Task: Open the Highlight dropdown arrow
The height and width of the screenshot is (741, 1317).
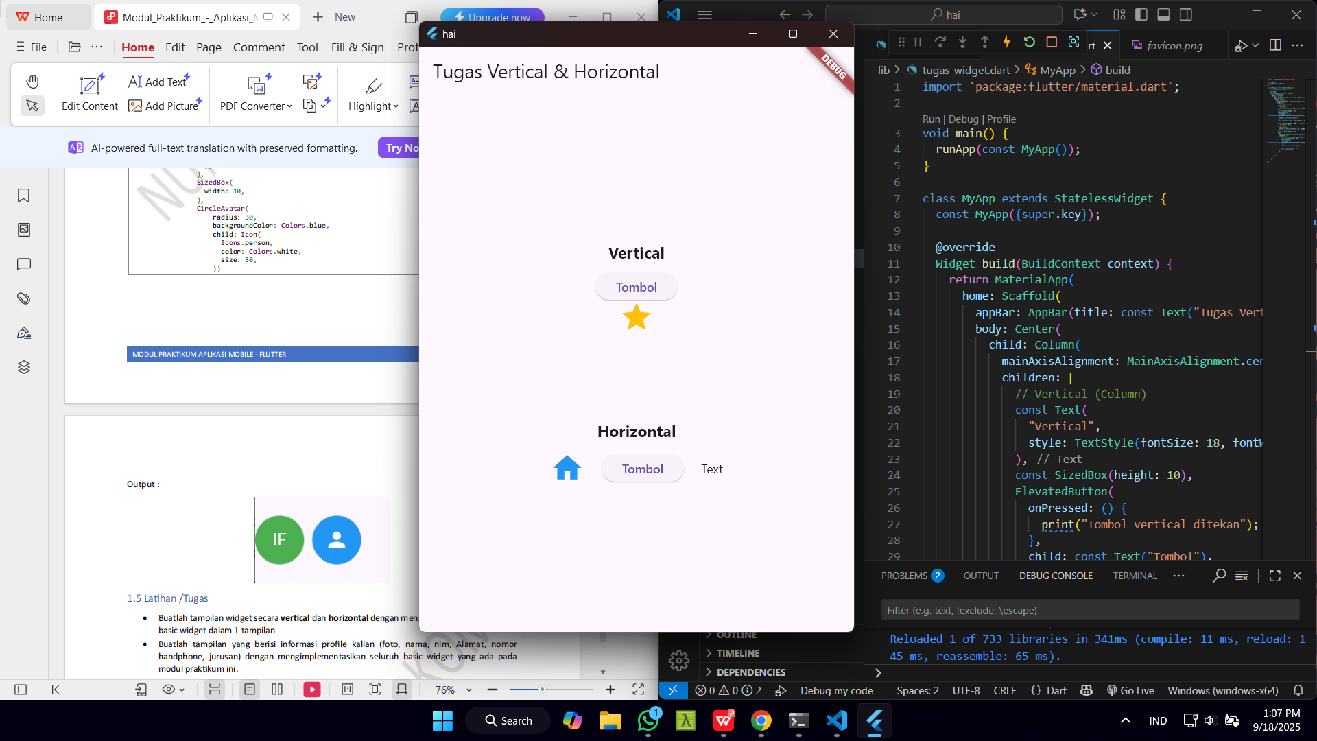Action: pyautogui.click(x=396, y=106)
